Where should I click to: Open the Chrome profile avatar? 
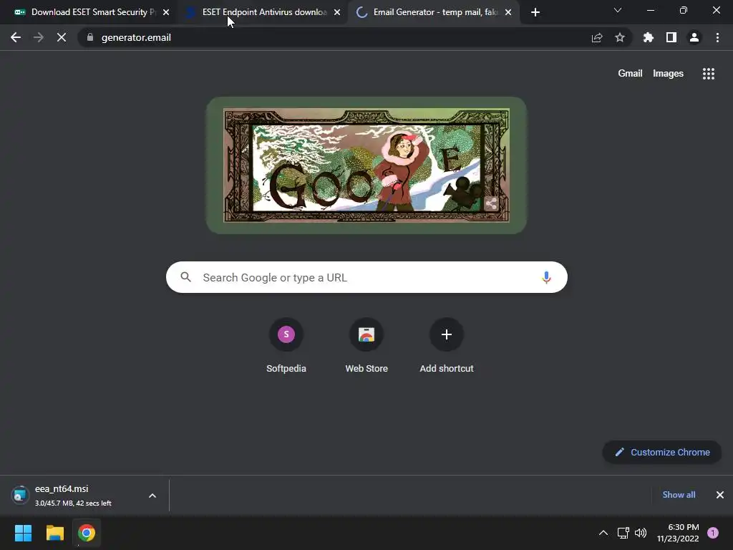(x=694, y=37)
